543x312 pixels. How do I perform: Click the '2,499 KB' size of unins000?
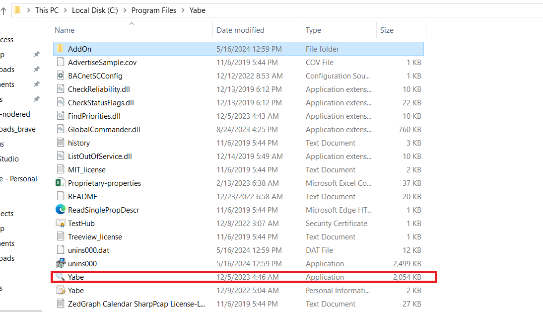click(407, 264)
